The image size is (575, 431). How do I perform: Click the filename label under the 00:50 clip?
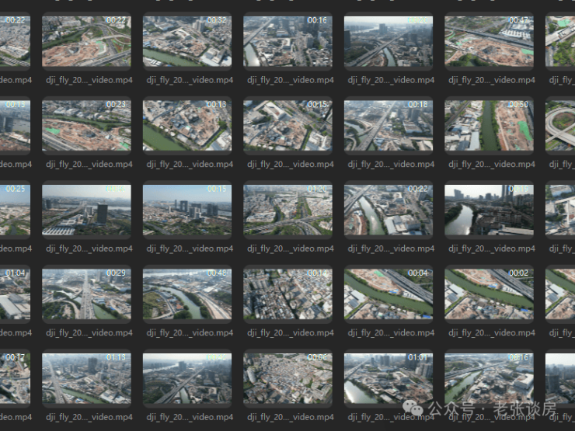[x=491, y=165]
